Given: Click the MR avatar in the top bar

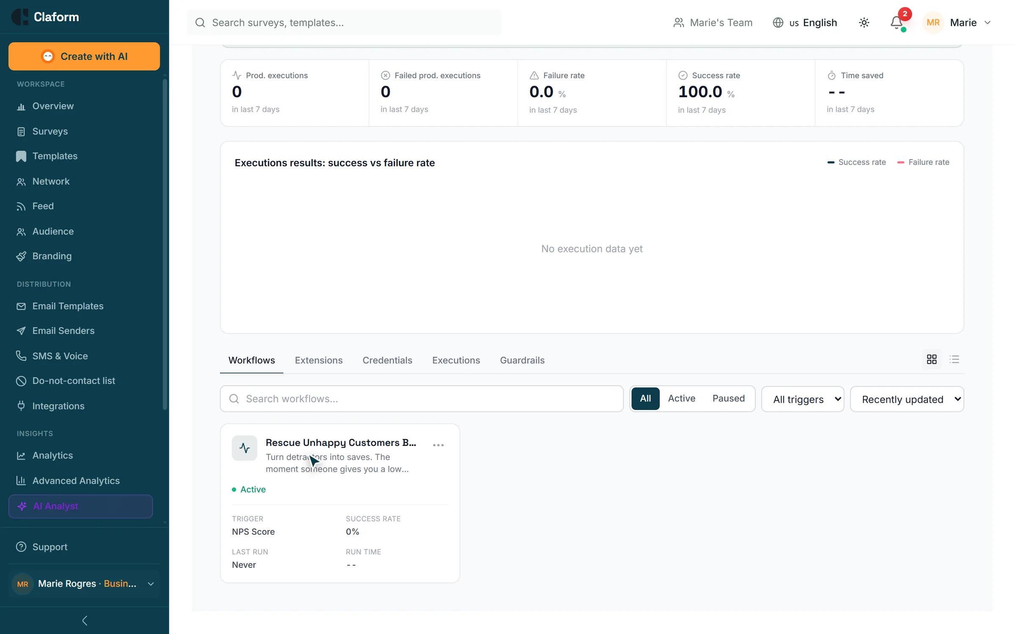Looking at the screenshot, I should click(933, 22).
